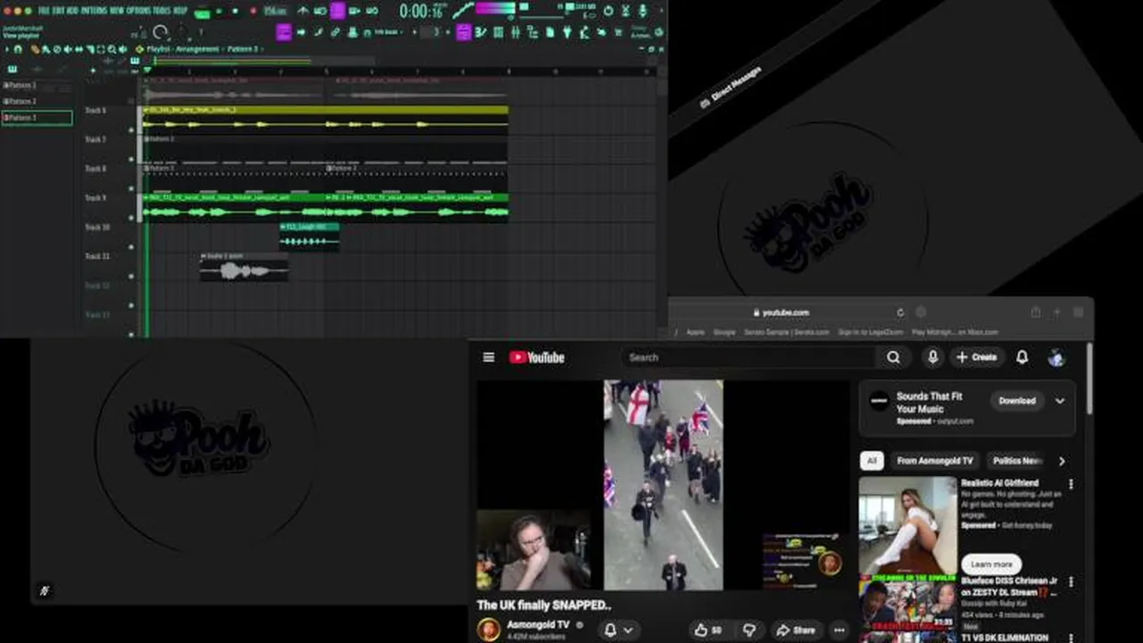1143x643 pixels.
Task: Select the pencil Draw tool in the playlist
Action: tap(33, 49)
